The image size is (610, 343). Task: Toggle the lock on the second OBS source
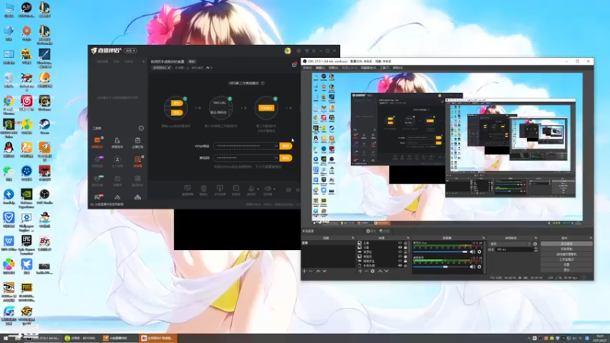(x=406, y=247)
